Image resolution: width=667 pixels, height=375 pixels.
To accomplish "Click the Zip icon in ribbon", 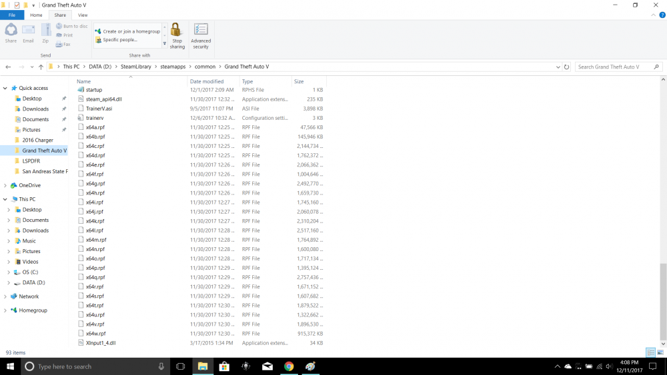I will click(45, 33).
